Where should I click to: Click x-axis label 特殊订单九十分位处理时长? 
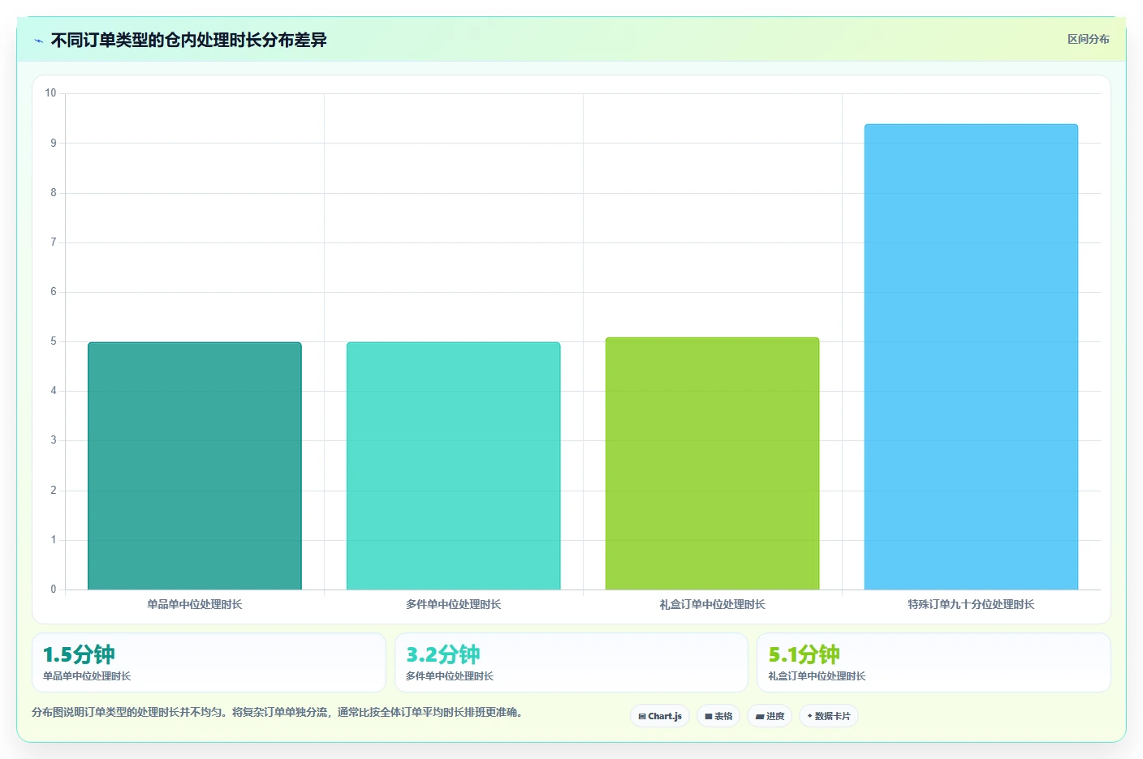pos(971,604)
